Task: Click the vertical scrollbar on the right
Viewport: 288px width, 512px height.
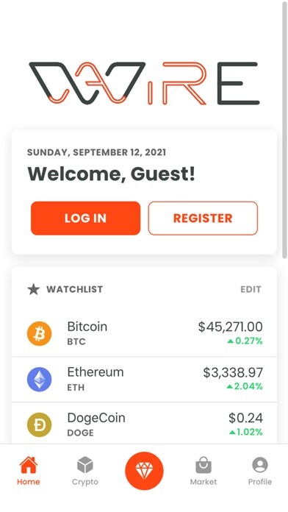Action: click(x=284, y=131)
